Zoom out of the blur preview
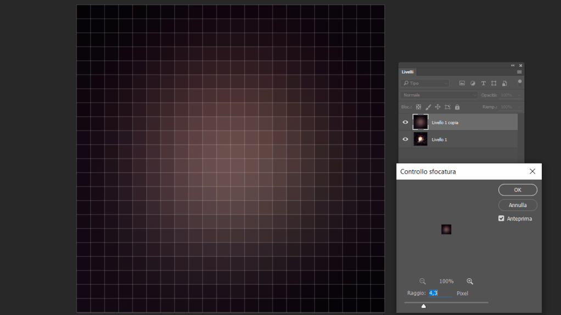Image resolution: width=561 pixels, height=315 pixels. pyautogui.click(x=423, y=281)
